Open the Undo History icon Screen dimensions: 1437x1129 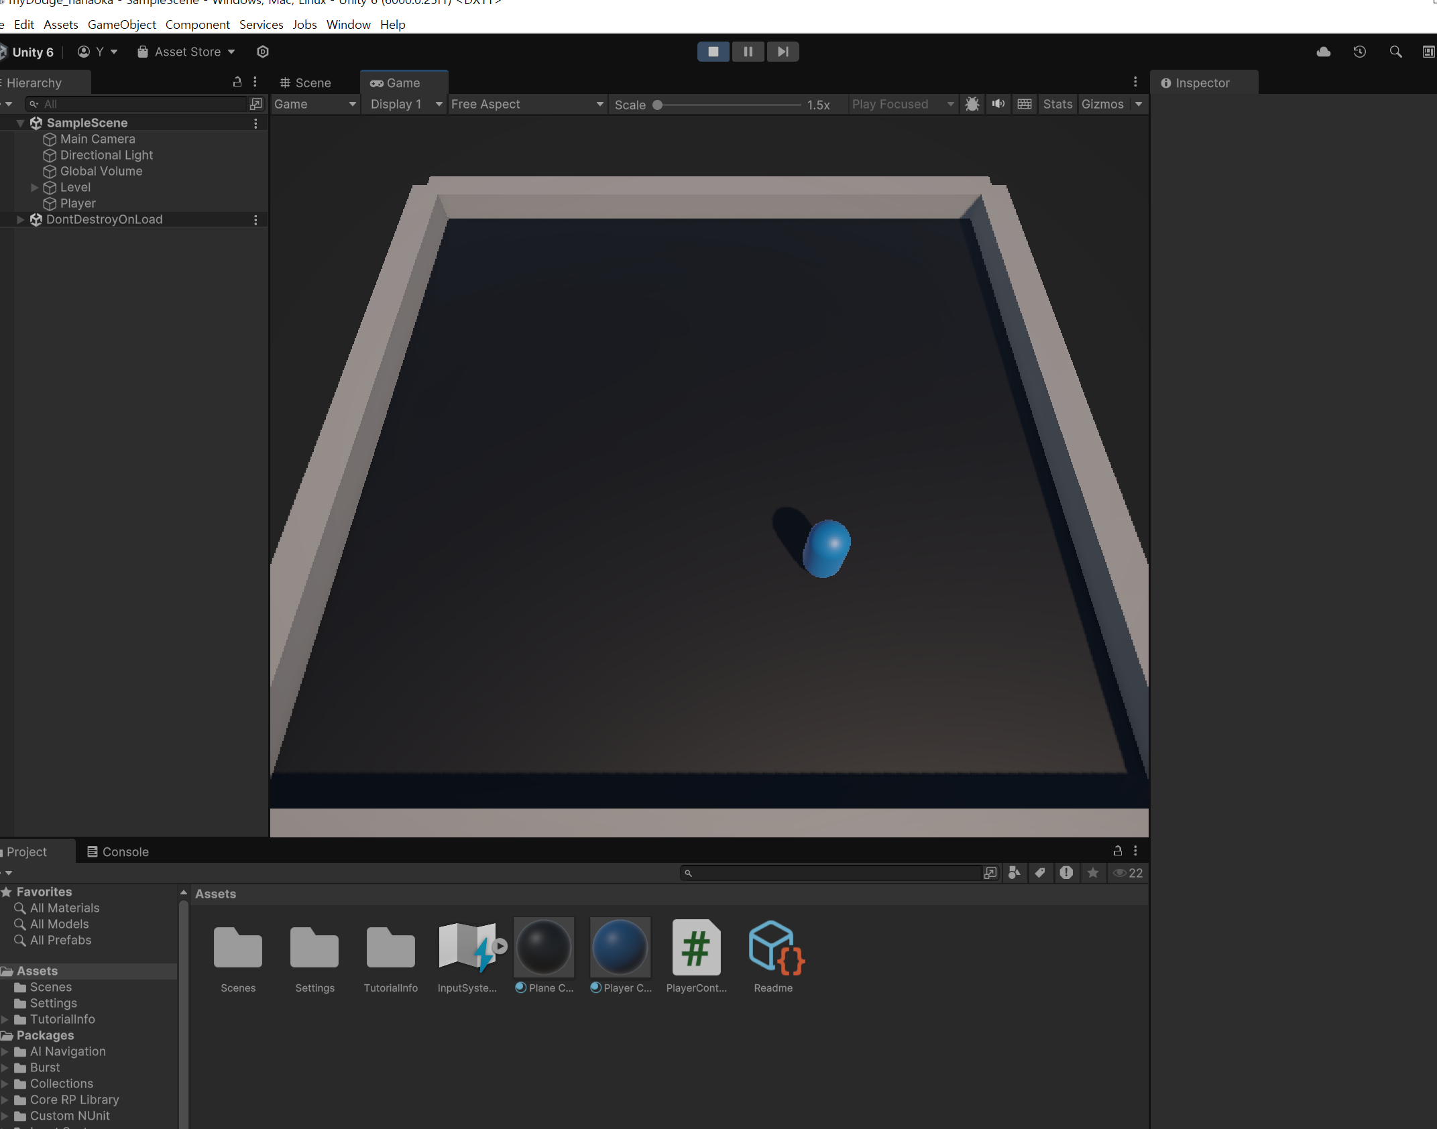[1359, 52]
